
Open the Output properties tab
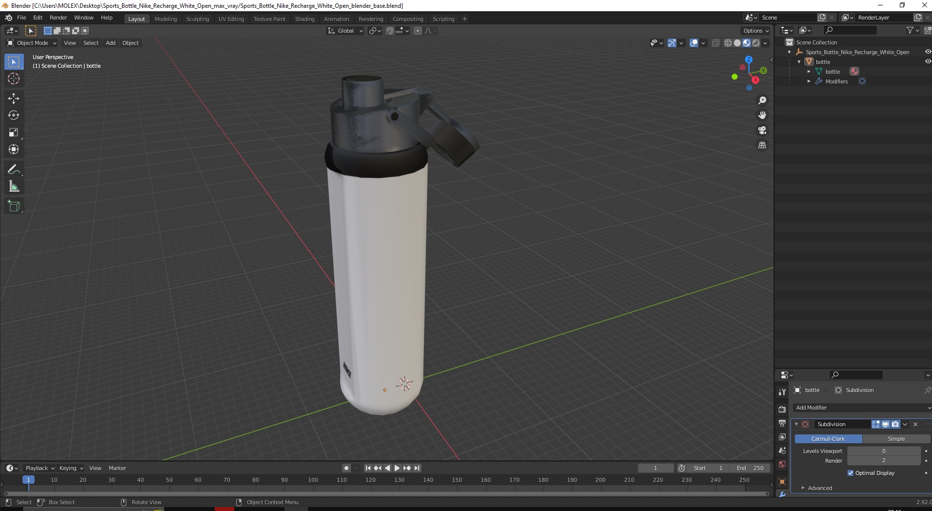782,423
